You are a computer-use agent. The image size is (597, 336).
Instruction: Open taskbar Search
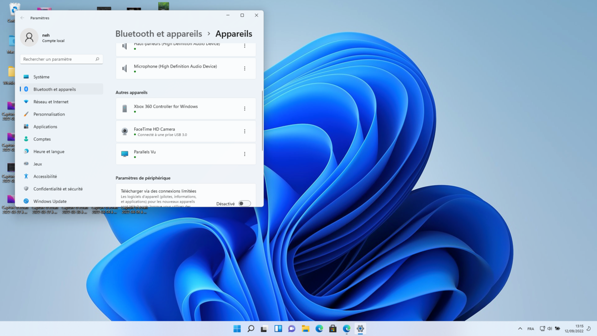point(251,329)
